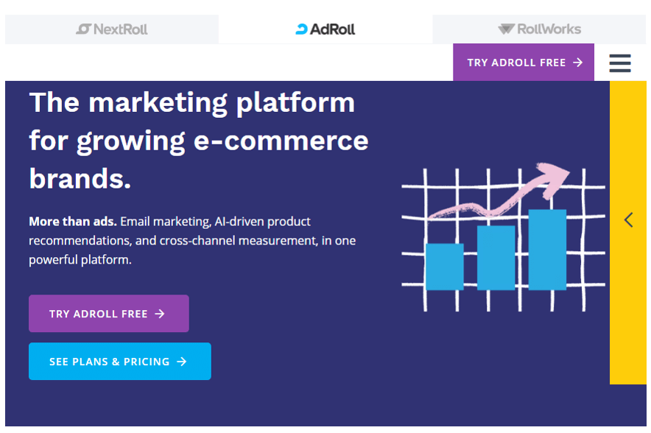Click the marketing platform headline text
This screenshot has height=433, width=651.
tap(198, 141)
